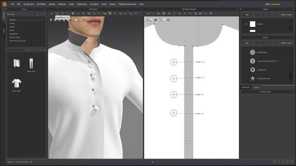Select the bottom buttonhole on the 2D pattern
The height and width of the screenshot is (166, 296).
tap(200, 114)
